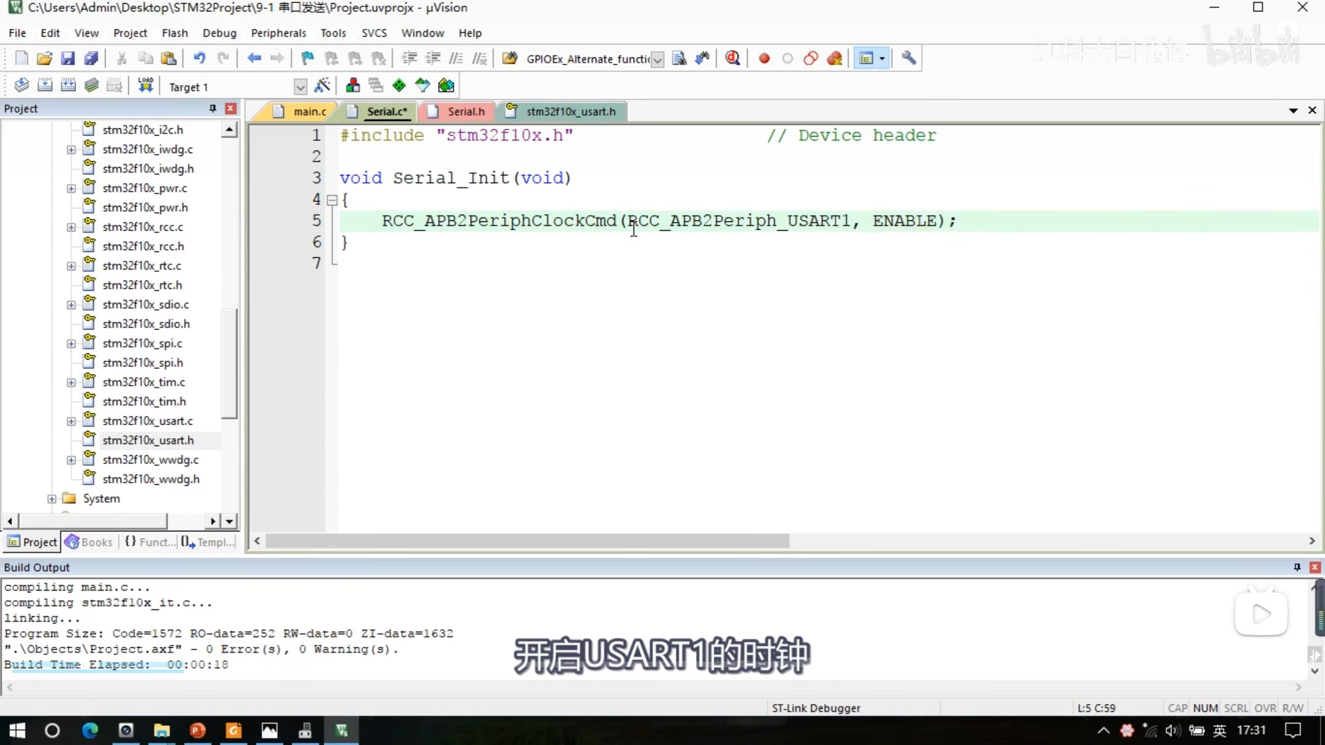Collapse the code fold at line 4
1325x745 pixels.
pyautogui.click(x=332, y=200)
